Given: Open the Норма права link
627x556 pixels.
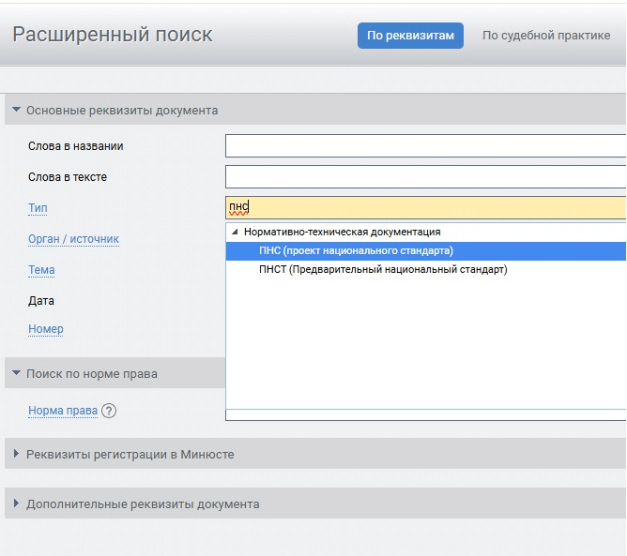Looking at the screenshot, I should point(63,411).
